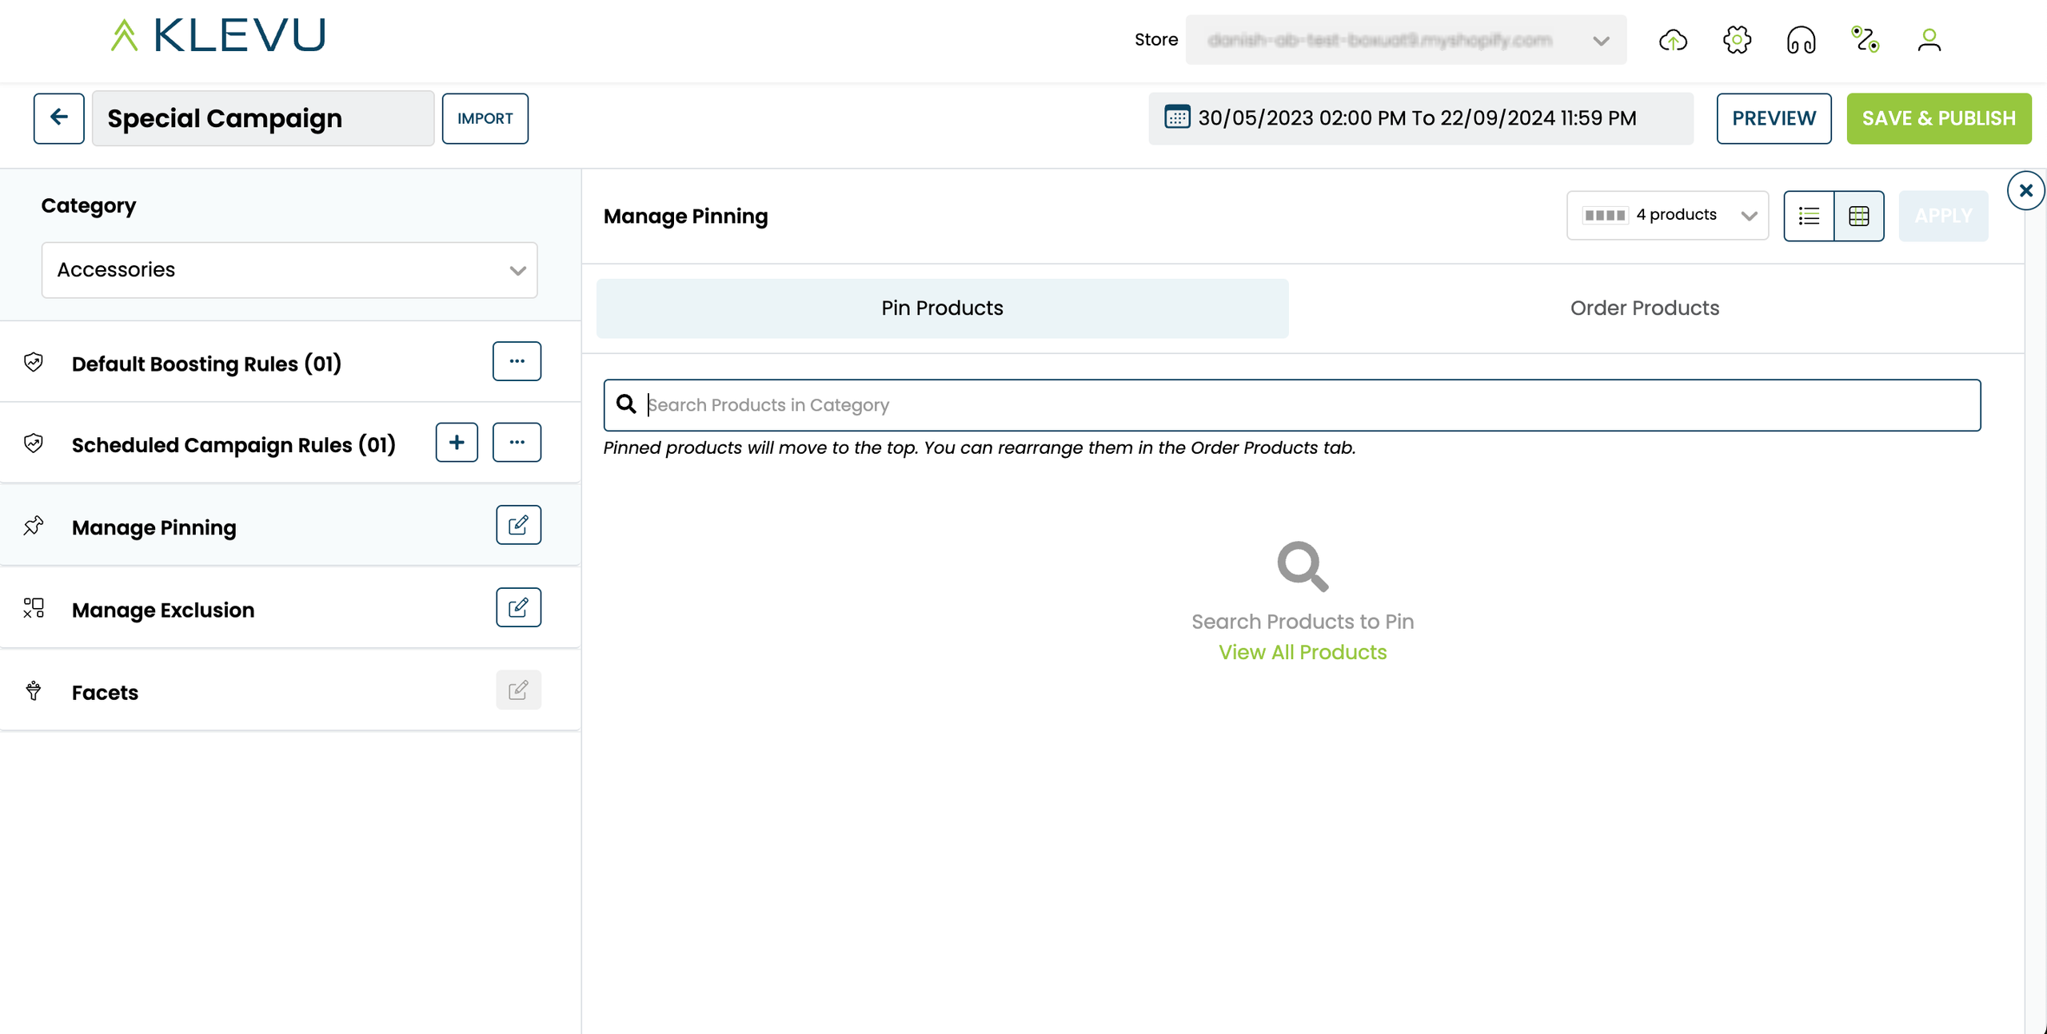The width and height of the screenshot is (2047, 1034).
Task: Click the back arrow button
Action: point(58,118)
